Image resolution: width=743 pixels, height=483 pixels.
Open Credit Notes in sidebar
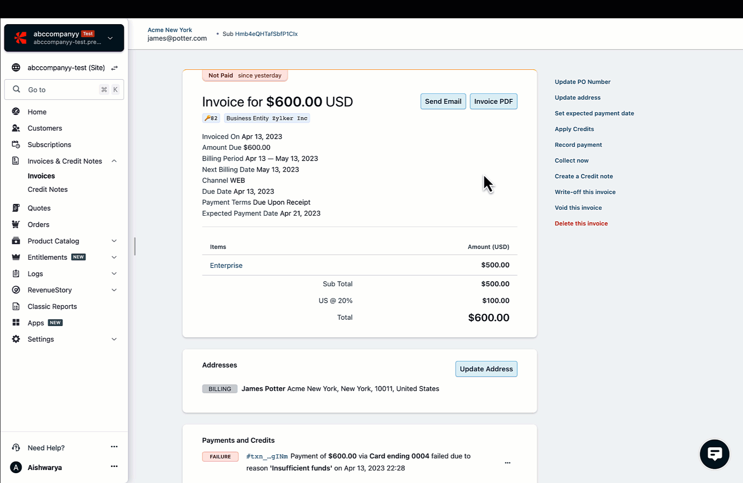(x=47, y=190)
